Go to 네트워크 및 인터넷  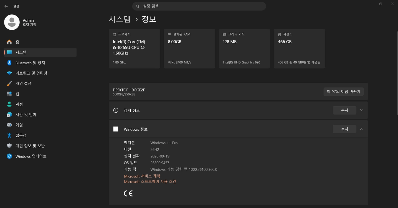(x=40, y=73)
